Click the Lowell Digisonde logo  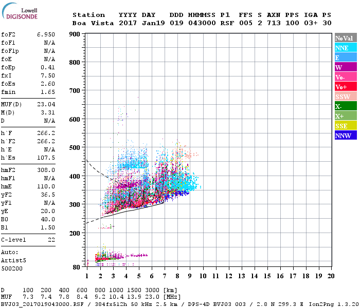(x=20, y=11)
